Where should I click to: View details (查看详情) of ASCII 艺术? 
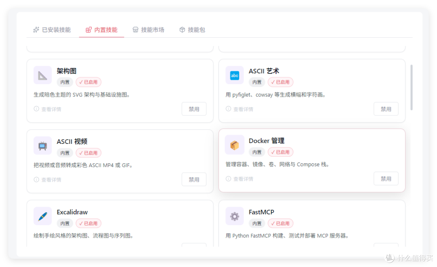pos(240,109)
